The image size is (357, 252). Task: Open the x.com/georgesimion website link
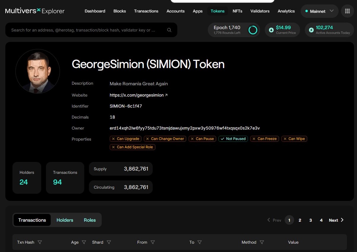coord(137,95)
